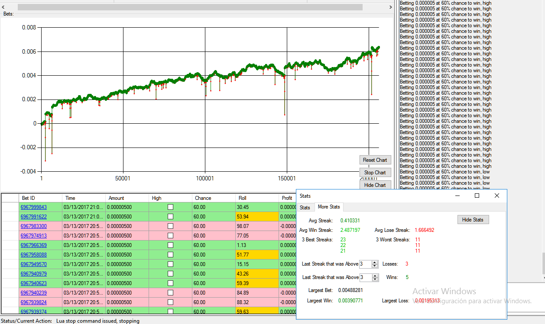The image size is (545, 324).
Task: Check the High box for bet 6967983300
Action: 170,226
